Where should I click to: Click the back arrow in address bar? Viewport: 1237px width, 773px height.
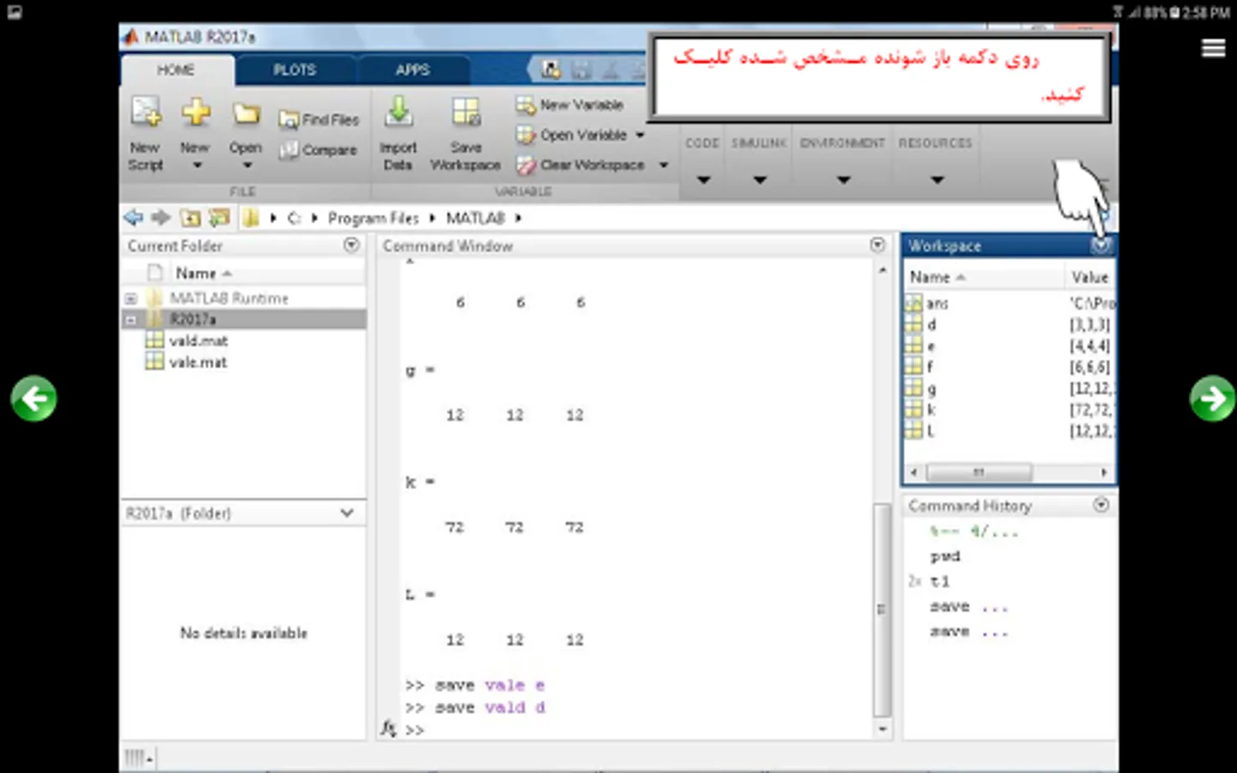(x=133, y=217)
